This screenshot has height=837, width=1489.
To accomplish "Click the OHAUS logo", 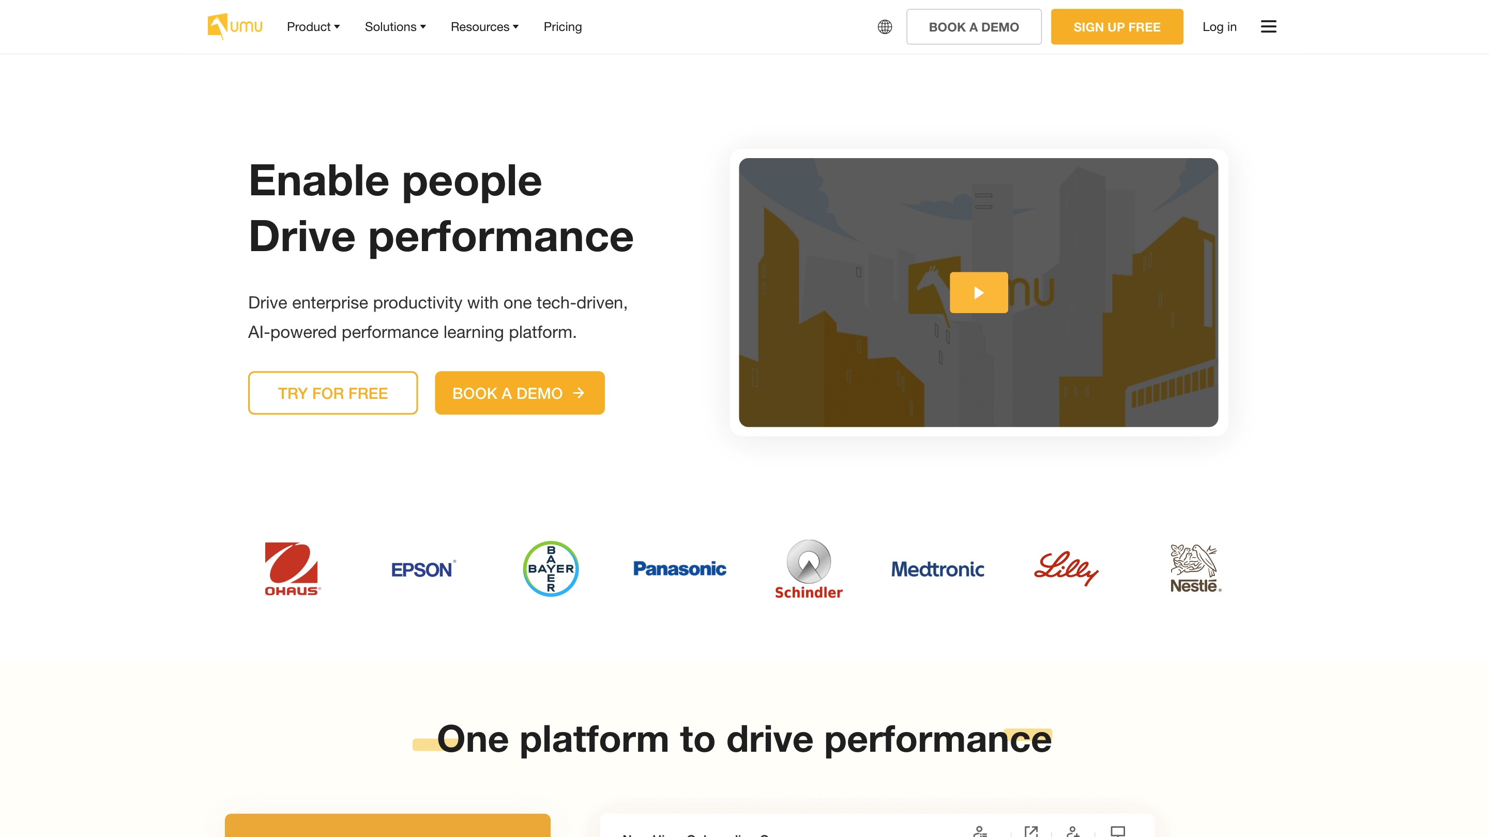I will point(292,568).
